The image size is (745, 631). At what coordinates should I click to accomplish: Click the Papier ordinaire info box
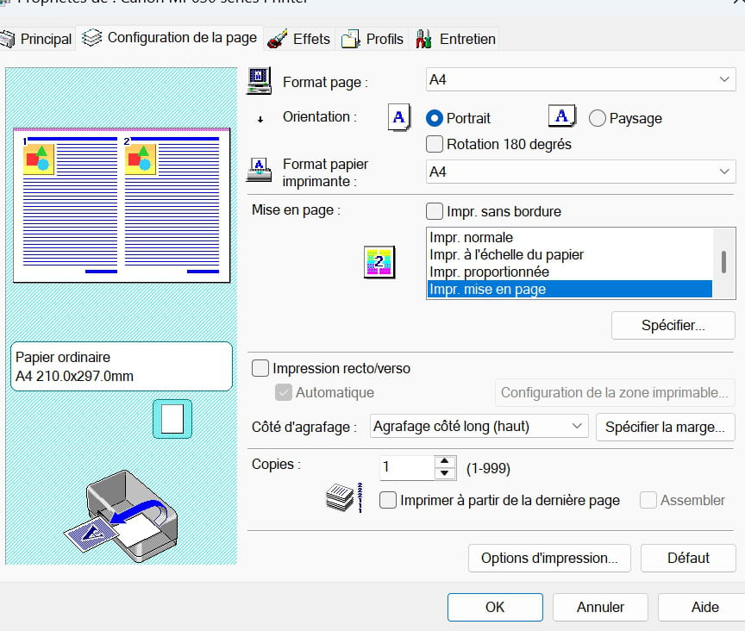click(122, 366)
